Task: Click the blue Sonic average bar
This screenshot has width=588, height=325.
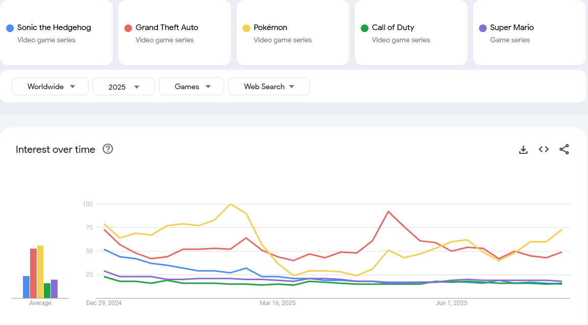Action: pos(26,287)
